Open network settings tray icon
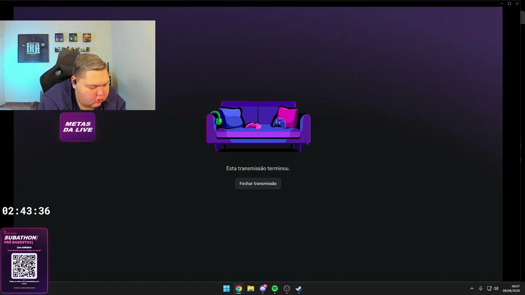Image resolution: width=525 pixels, height=295 pixels. coord(489,288)
